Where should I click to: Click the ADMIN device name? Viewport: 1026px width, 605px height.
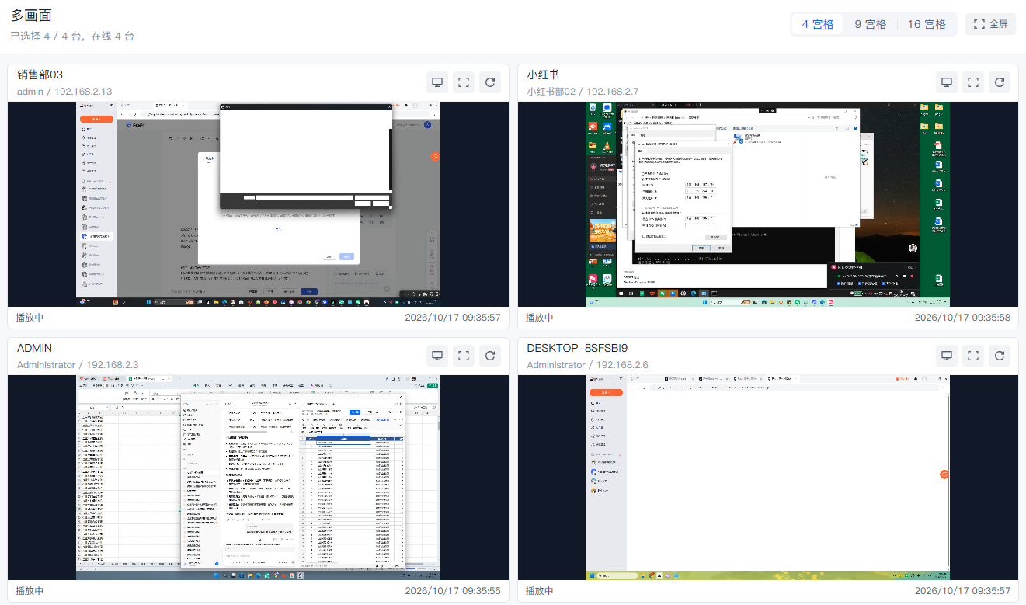tap(34, 348)
